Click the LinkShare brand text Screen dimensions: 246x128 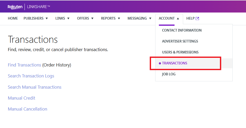coord(38,7)
